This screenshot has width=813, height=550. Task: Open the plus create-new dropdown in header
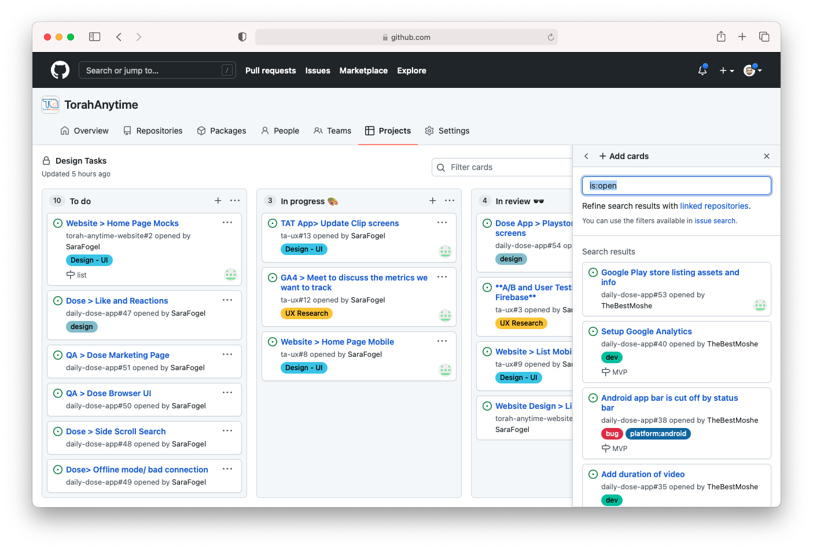click(x=727, y=71)
